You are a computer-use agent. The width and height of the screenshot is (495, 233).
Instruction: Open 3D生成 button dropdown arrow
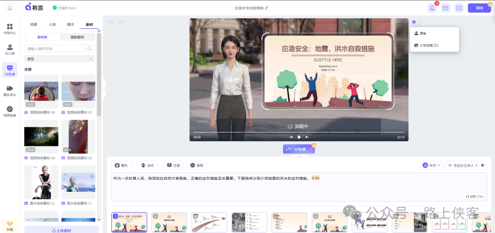[x=311, y=149]
